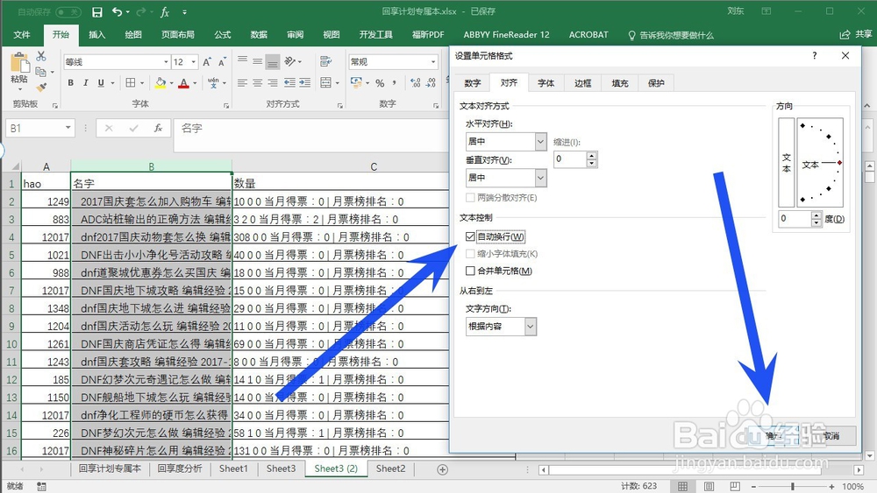877x493 pixels.
Task: Click the Increase Decimal icon
Action: pos(416,82)
